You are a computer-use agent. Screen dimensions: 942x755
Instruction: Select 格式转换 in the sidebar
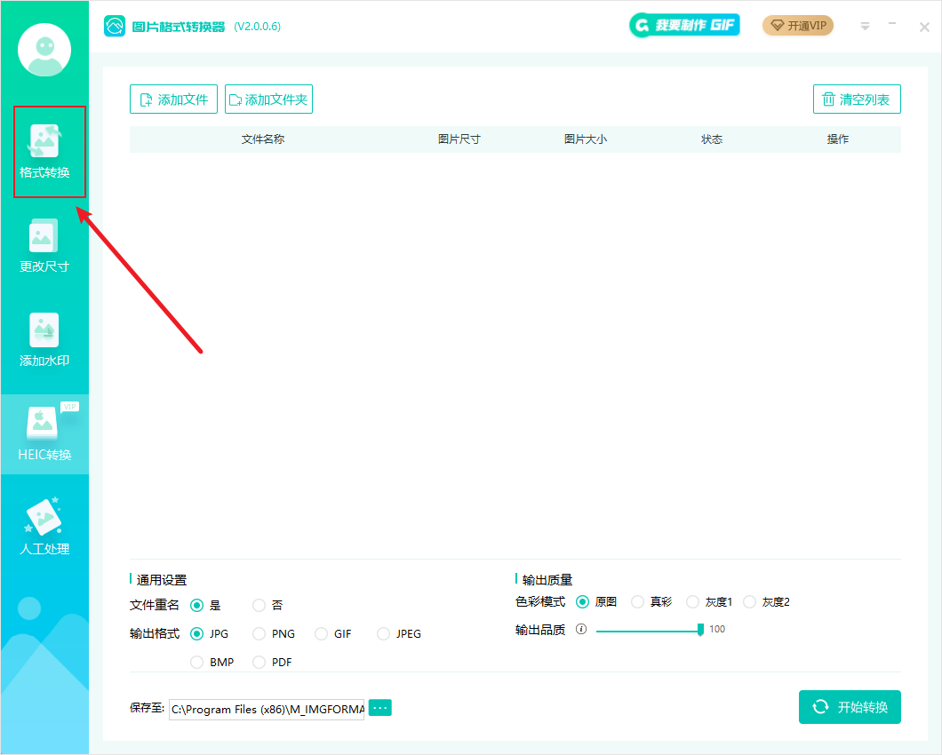(44, 151)
